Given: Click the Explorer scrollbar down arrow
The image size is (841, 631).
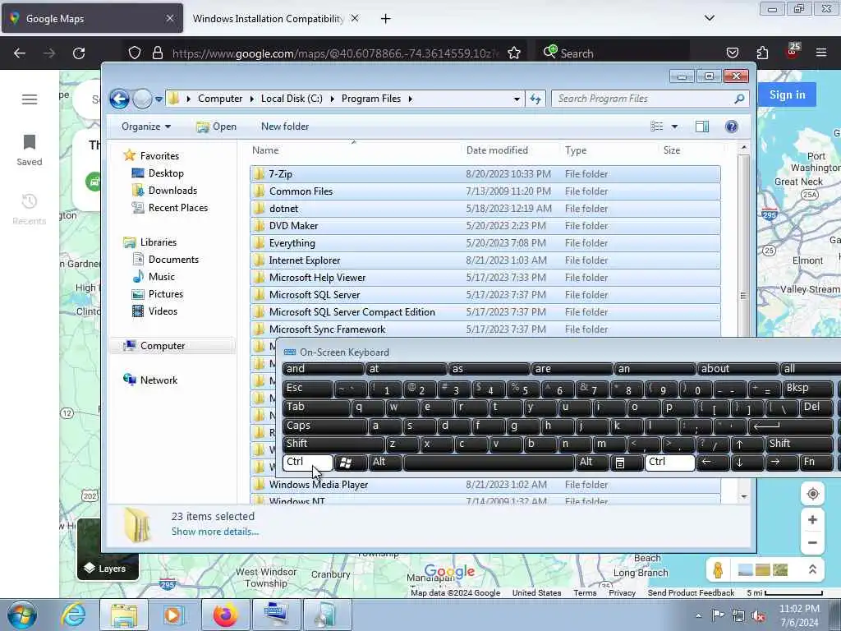Looking at the screenshot, I should click(x=743, y=497).
